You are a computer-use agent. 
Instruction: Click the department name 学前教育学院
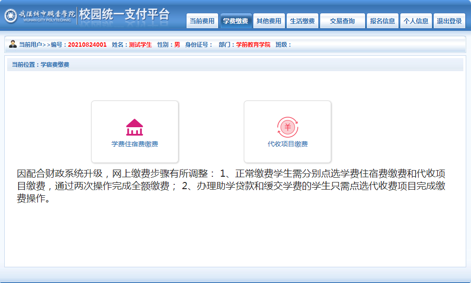253,45
